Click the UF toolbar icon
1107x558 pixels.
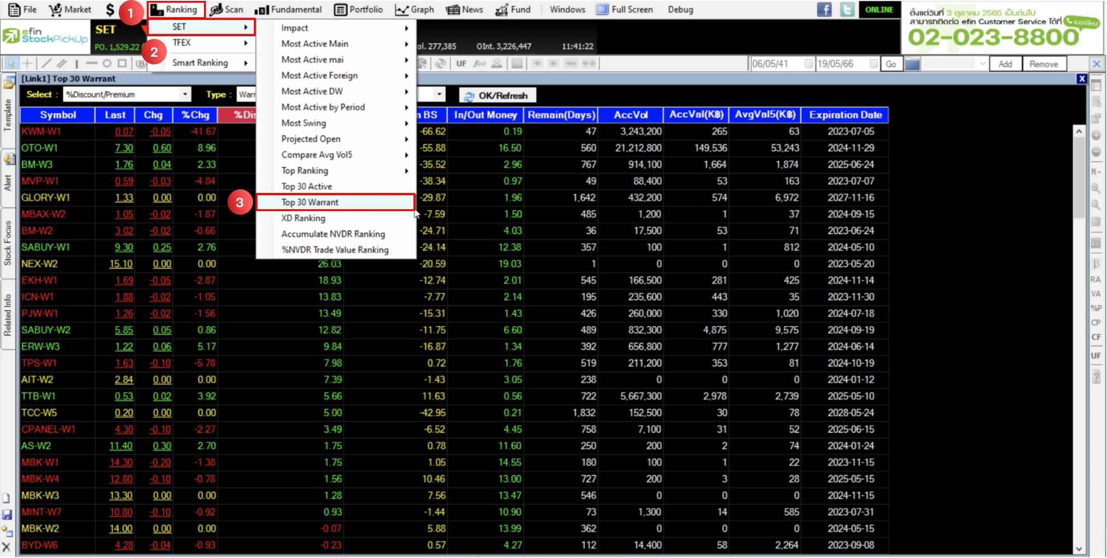point(461,63)
